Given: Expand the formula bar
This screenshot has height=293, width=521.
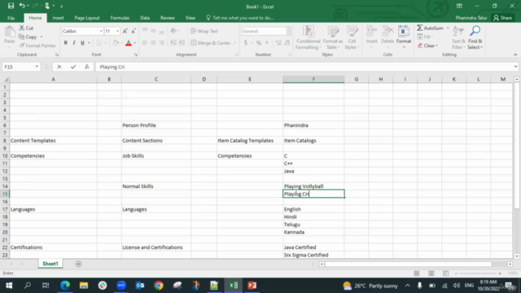Looking at the screenshot, I should (x=515, y=67).
